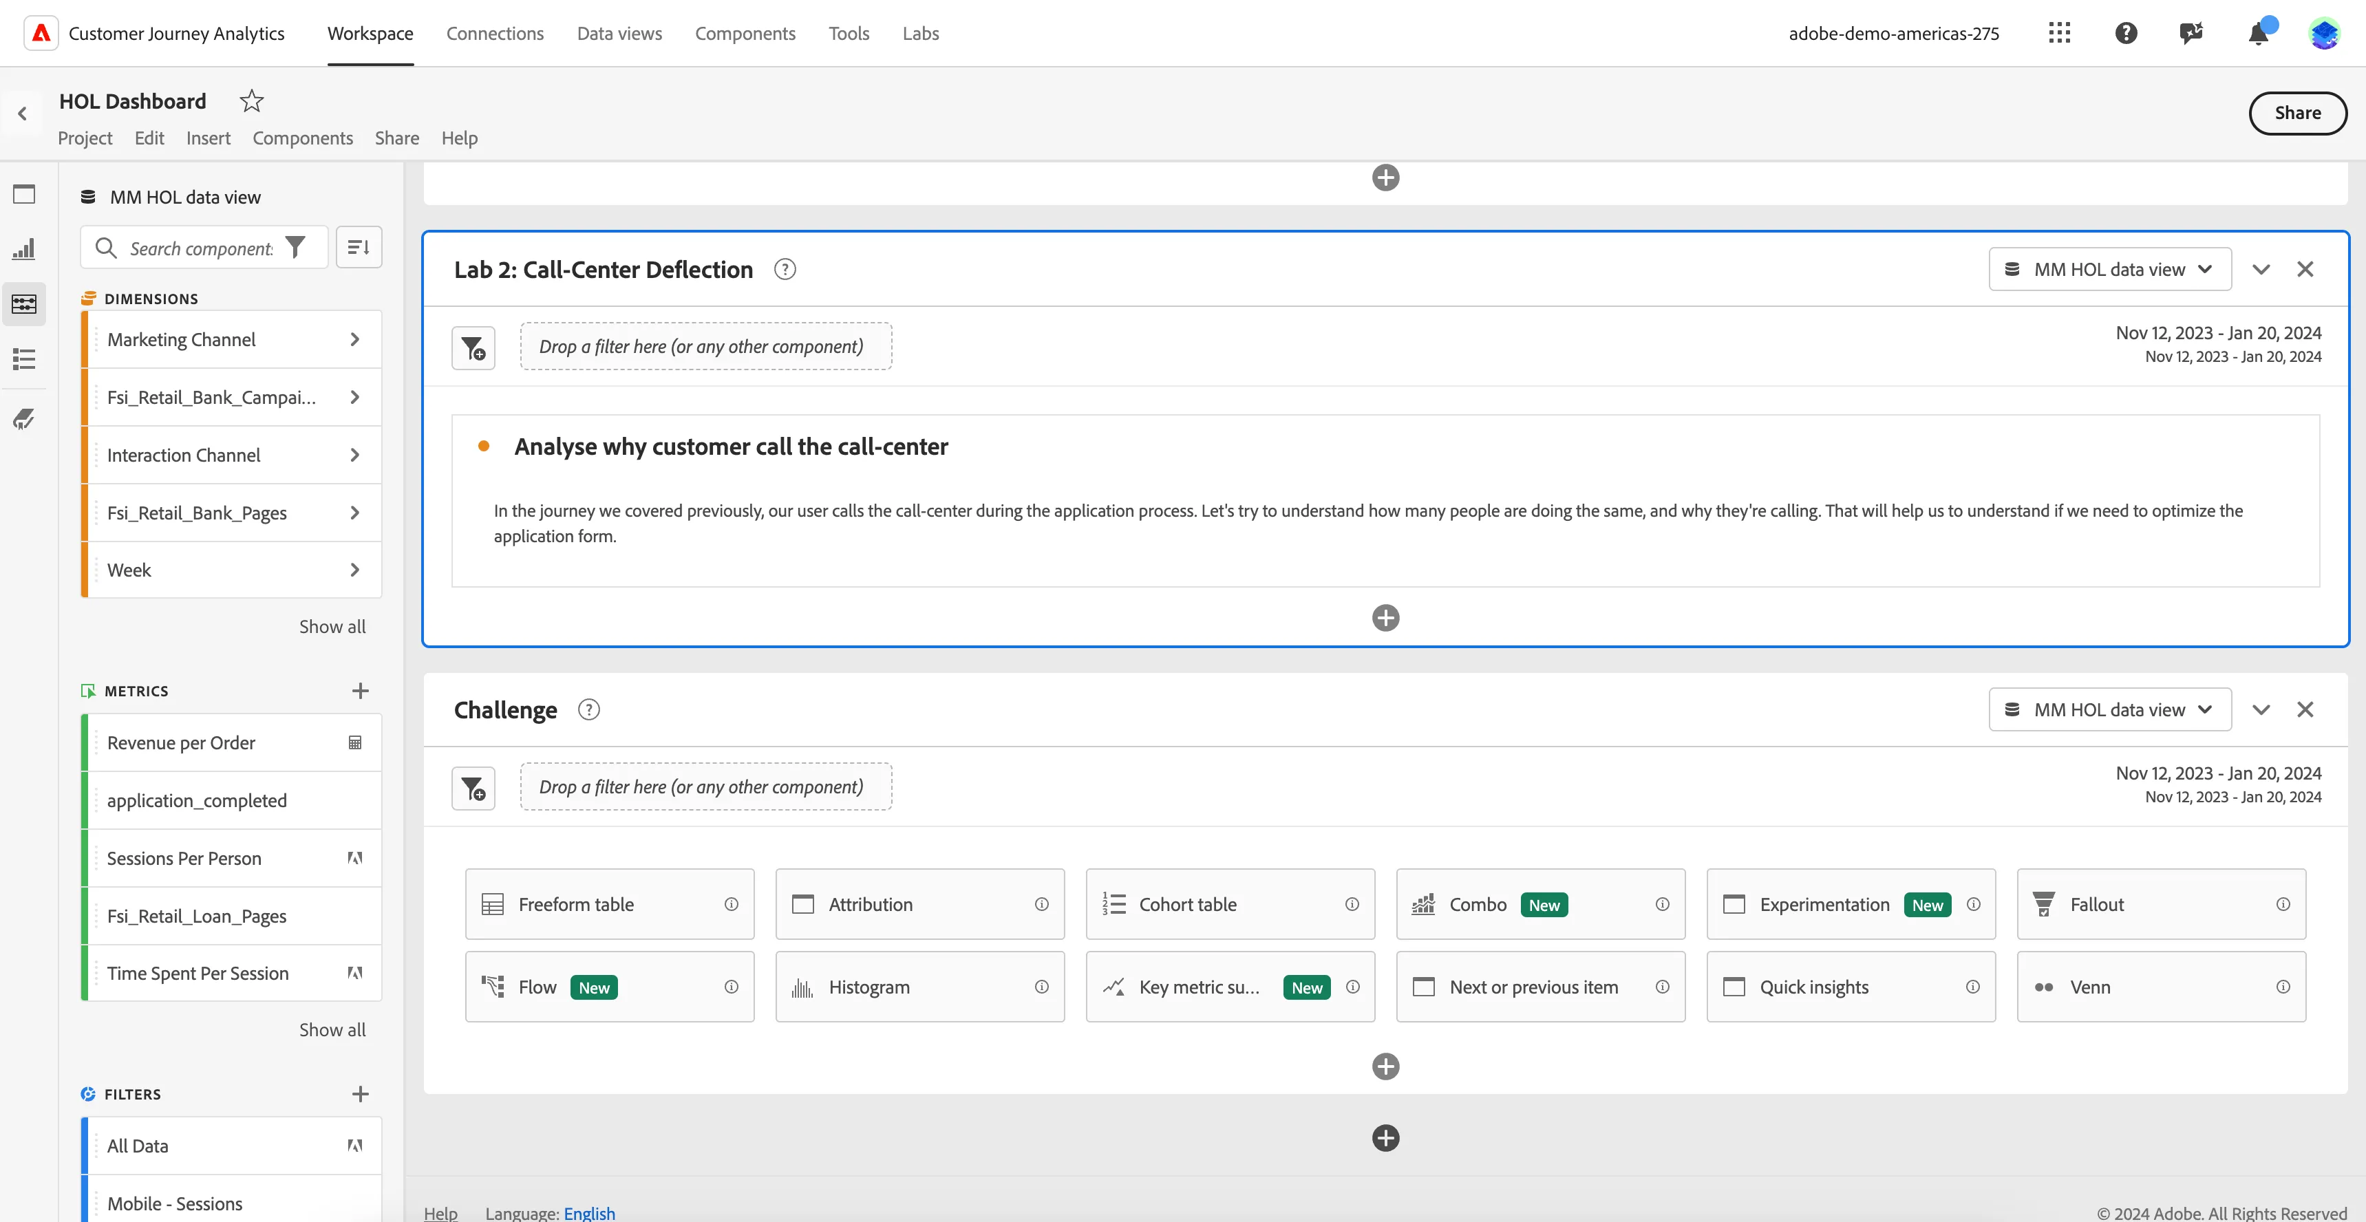Click the filter funnel in component search
2366x1222 pixels.
coord(295,248)
